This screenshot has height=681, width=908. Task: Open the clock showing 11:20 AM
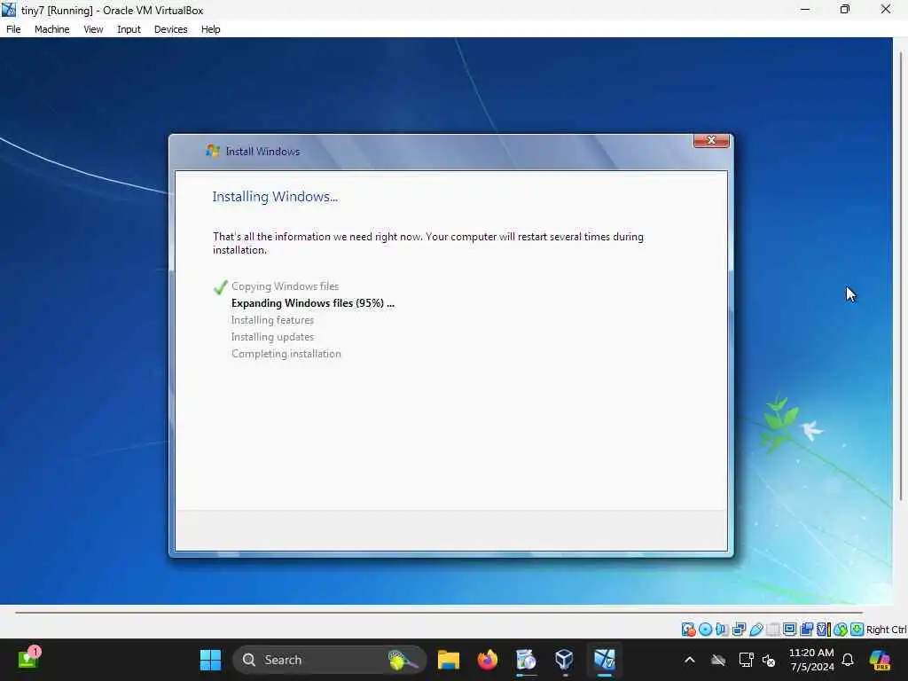pyautogui.click(x=811, y=660)
